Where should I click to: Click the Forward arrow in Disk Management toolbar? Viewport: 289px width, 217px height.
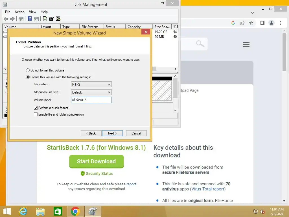pos(12,19)
